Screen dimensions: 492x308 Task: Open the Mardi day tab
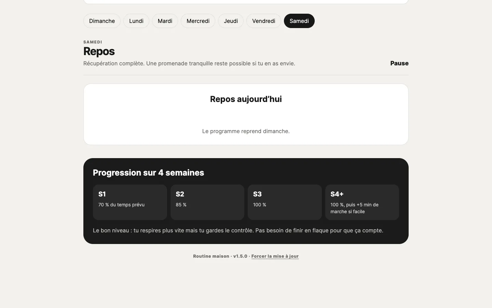[165, 21]
